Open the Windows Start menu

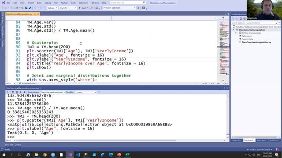pyautogui.click(x=4, y=154)
